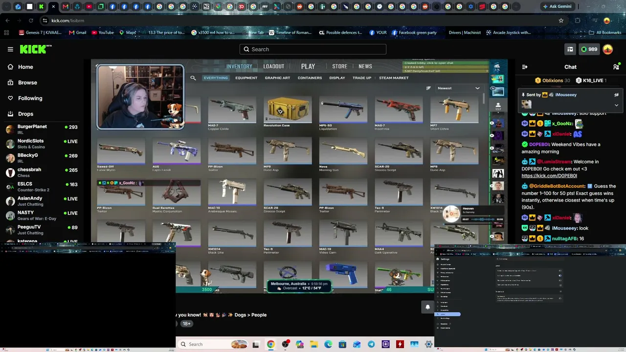Select the TRADE UP inventory filter
626x352 pixels.
tap(362, 78)
